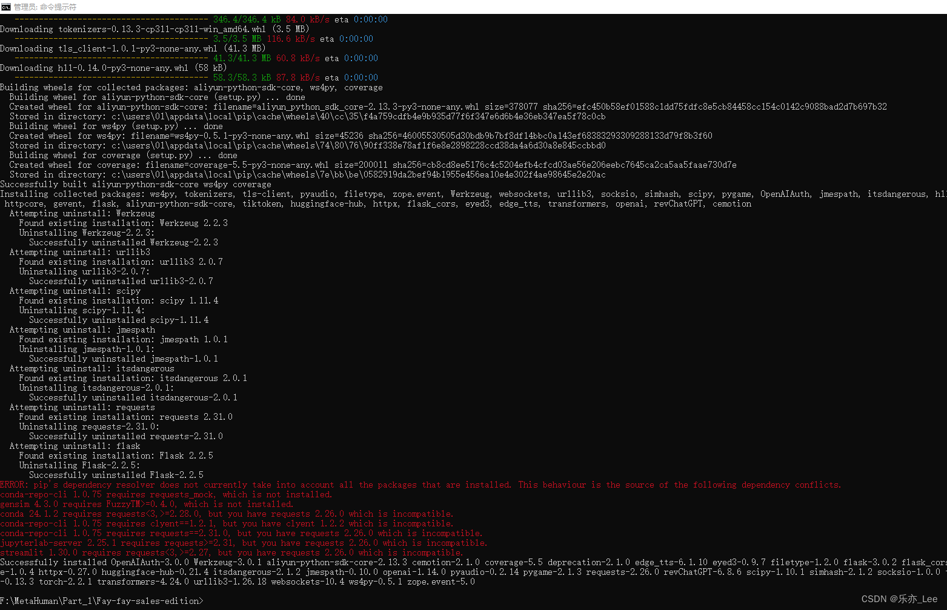
Task: Click 'Stored in directory' line ending 845ccbbd0
Action: [x=308, y=145]
